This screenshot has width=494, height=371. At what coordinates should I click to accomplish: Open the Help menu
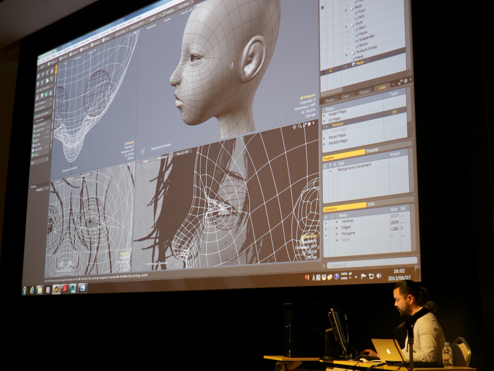click(138, 18)
